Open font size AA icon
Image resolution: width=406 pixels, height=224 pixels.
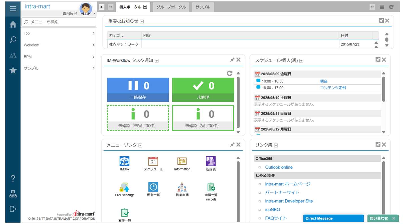point(13,55)
